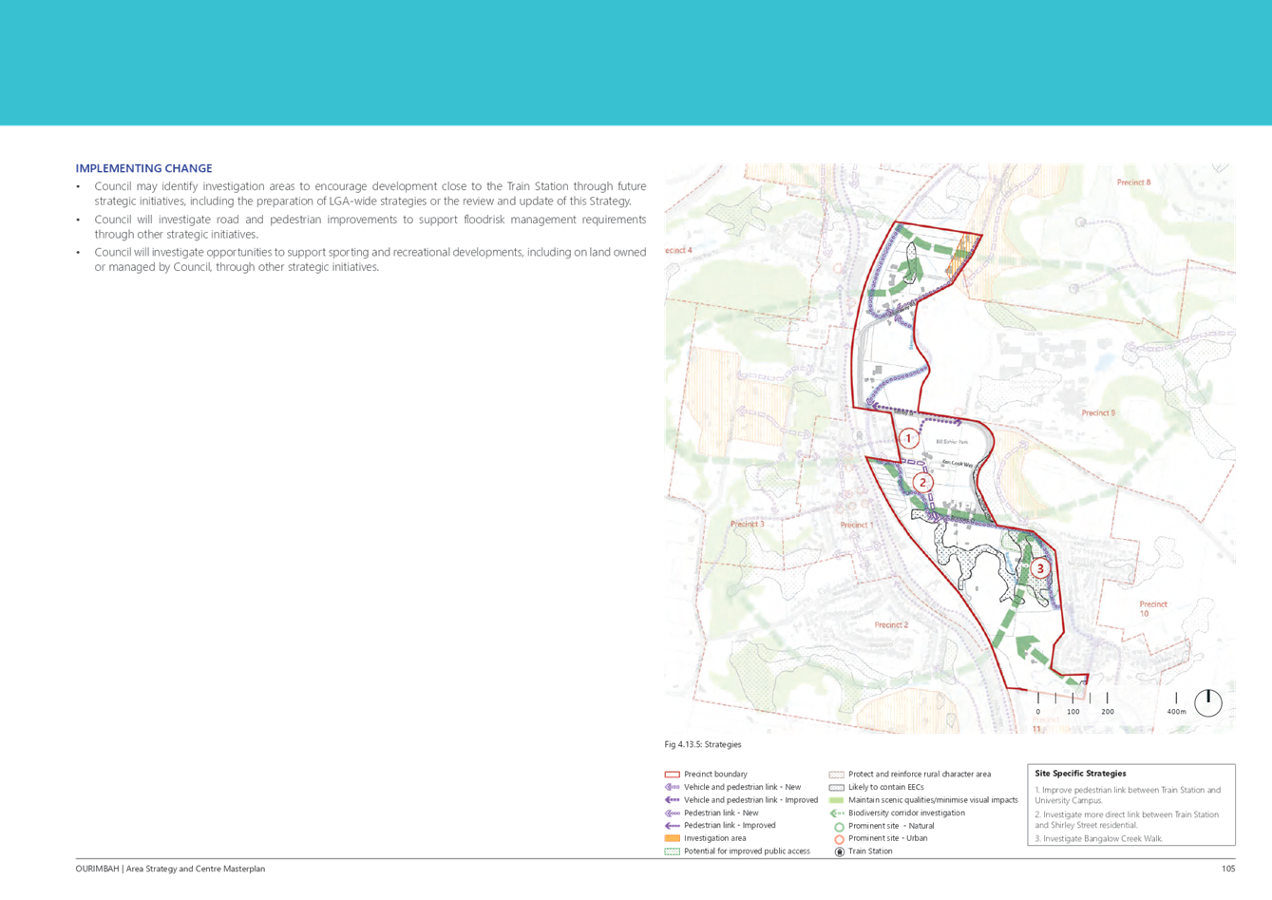This screenshot has height=900, width=1272.
Task: Click the north arrow compass on the map
Action: (x=1207, y=702)
